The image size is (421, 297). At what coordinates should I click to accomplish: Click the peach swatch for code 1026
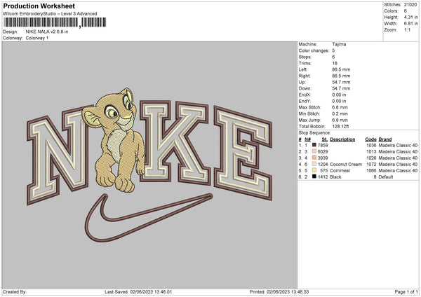point(314,158)
